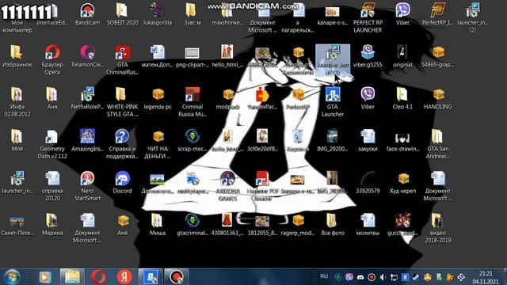Click the RU language indicator
Screen dimensions: 507x285
point(324,276)
